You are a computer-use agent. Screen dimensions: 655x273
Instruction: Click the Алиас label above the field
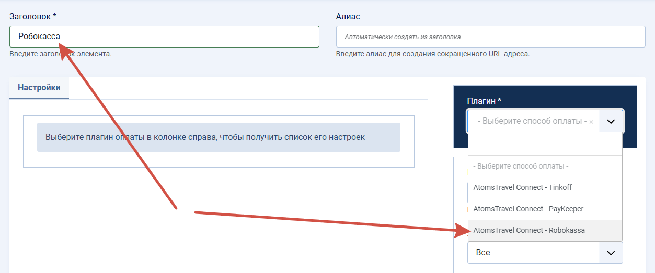tap(348, 16)
